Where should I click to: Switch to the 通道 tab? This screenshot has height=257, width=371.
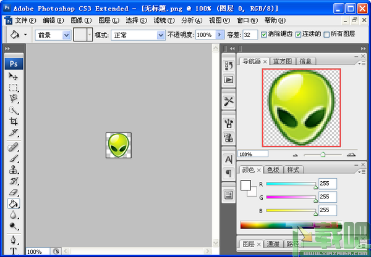273,244
